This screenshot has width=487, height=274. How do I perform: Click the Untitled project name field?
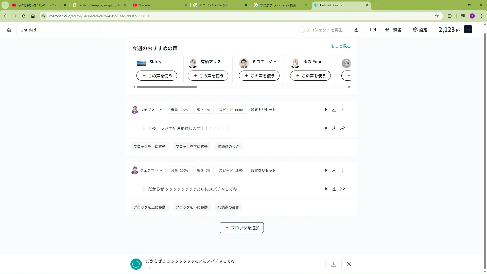58,30
